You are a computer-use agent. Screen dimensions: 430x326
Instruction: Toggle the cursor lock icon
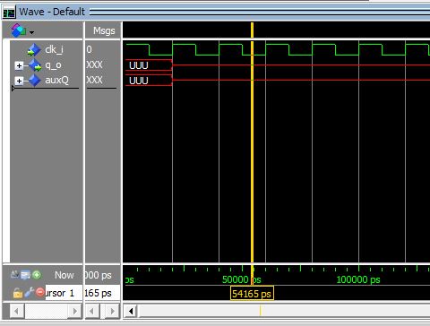click(18, 293)
